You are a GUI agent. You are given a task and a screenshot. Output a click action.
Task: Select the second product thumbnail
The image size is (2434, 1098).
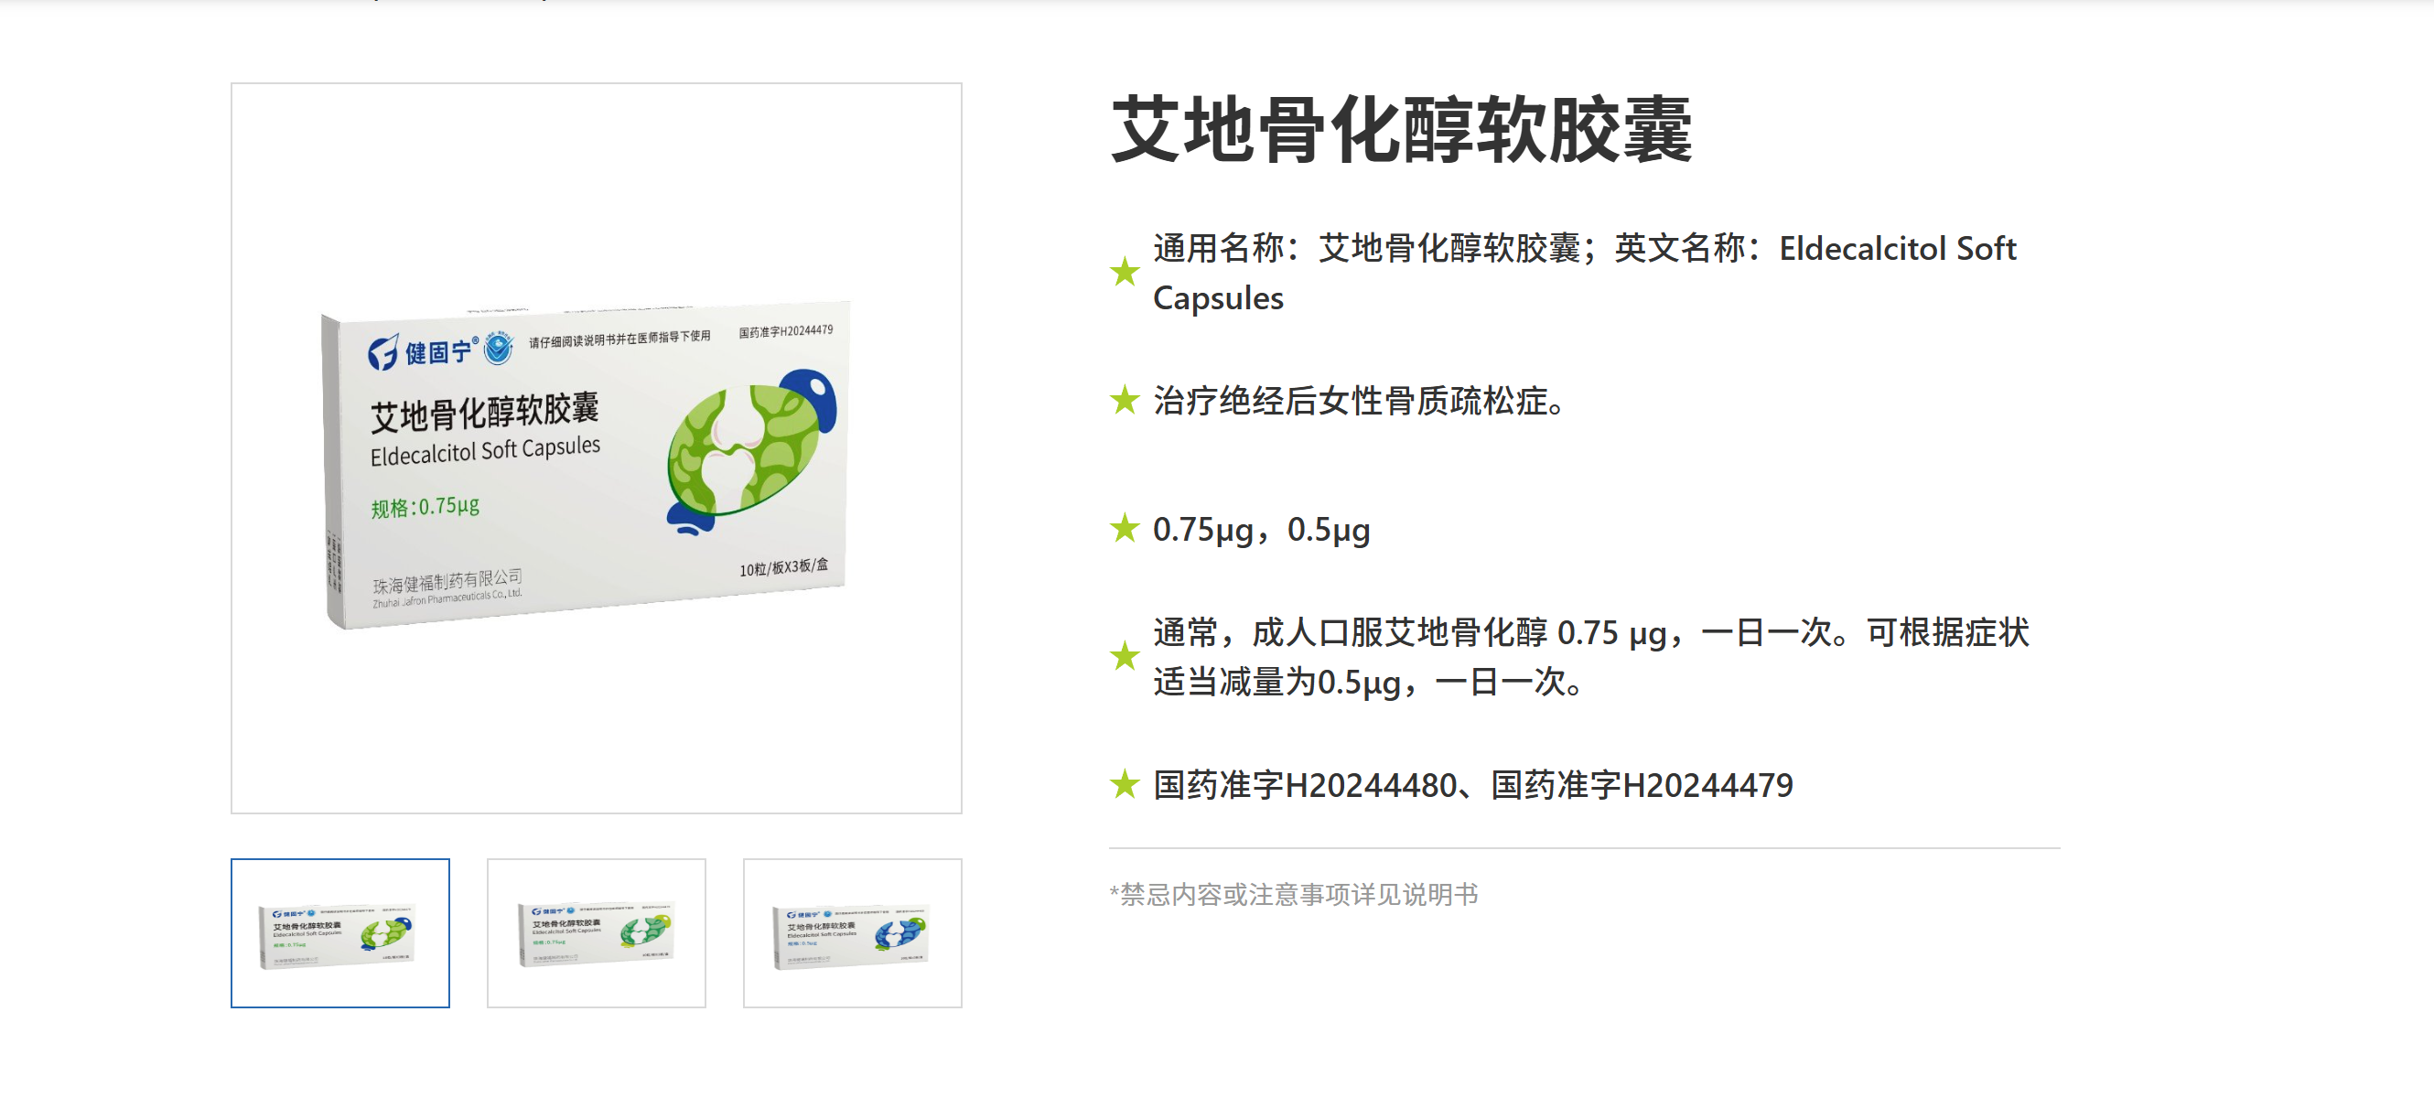pyautogui.click(x=597, y=931)
